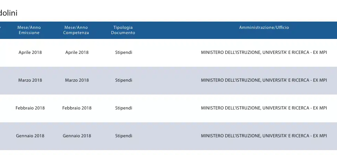
Task: Click the Amministrazione/Ufficio column header
Action: (264, 27)
